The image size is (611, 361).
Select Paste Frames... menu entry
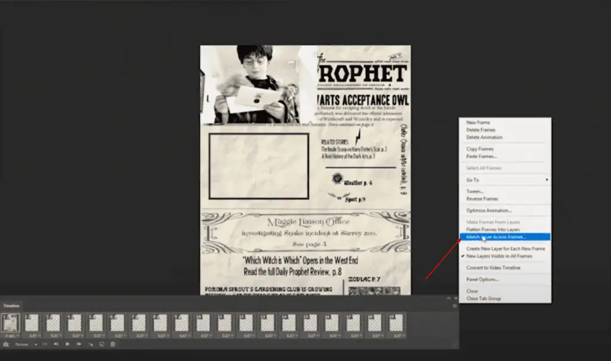click(x=482, y=156)
